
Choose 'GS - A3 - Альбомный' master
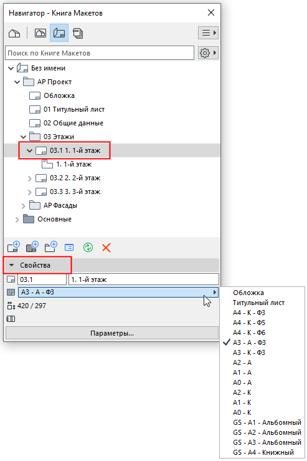267,443
